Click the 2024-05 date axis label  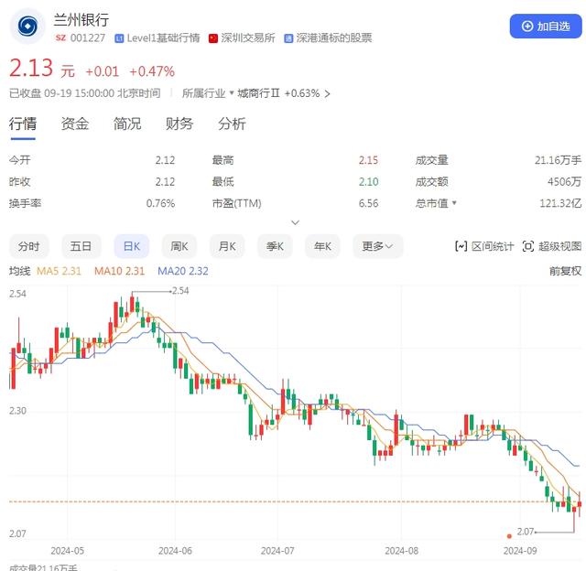(67, 551)
